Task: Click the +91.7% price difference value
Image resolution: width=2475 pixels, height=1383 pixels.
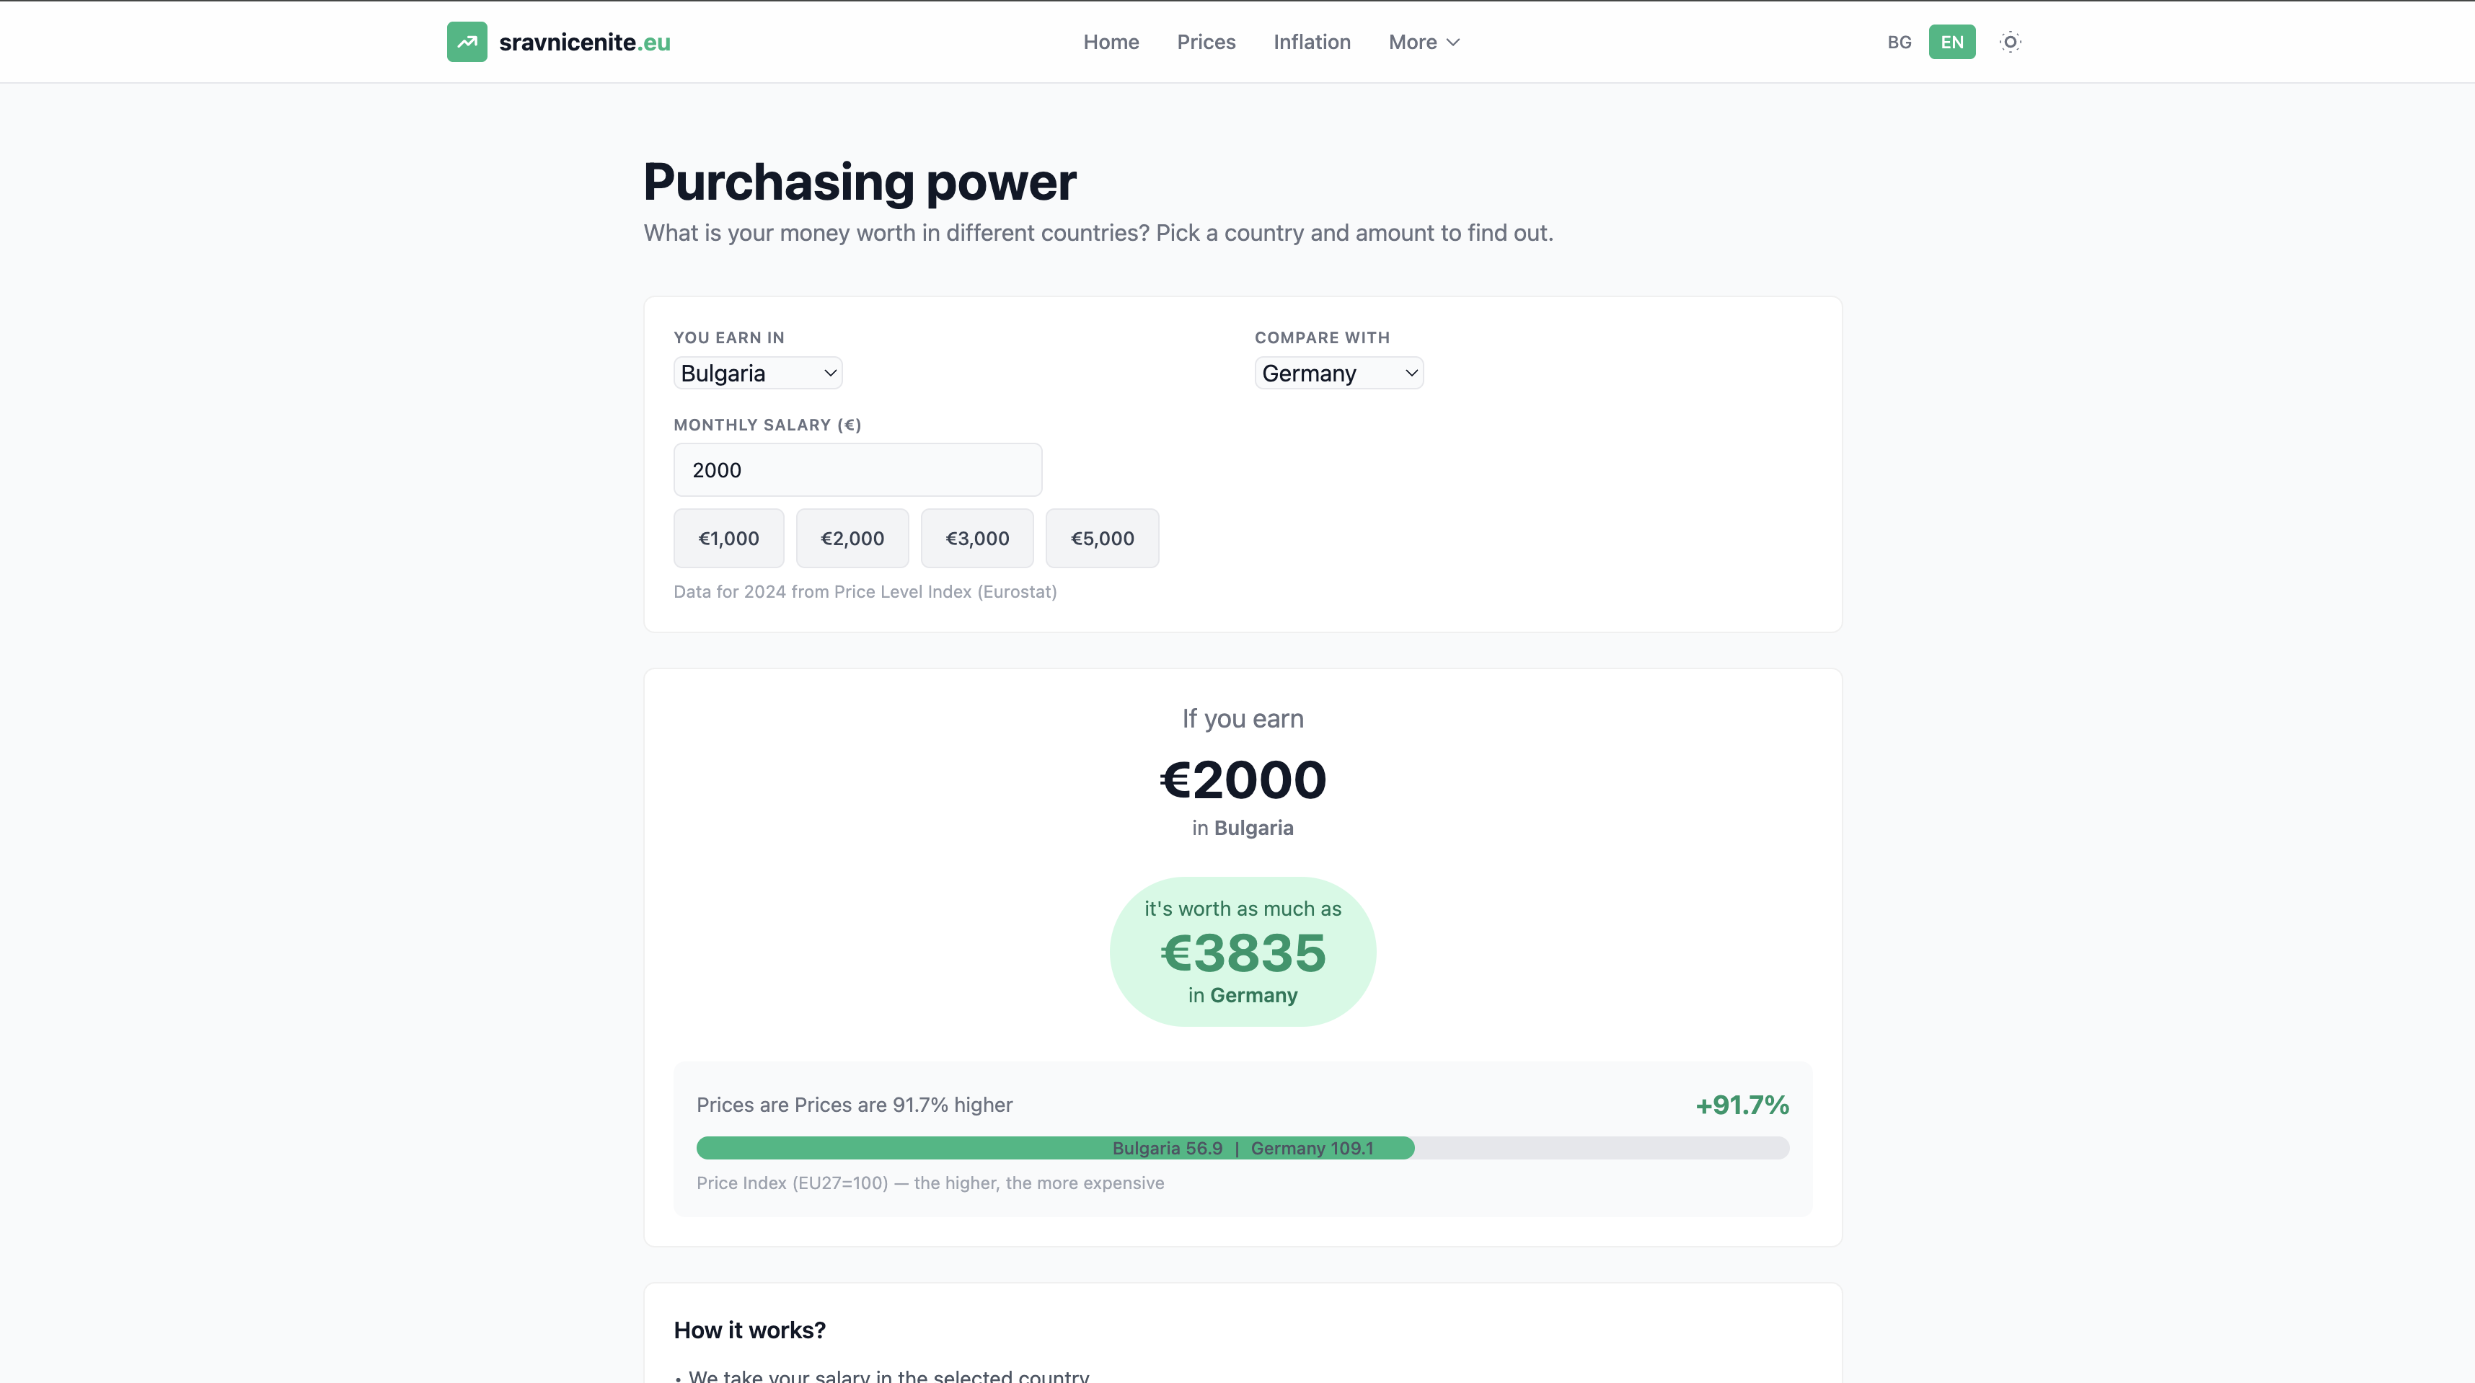Action: (x=1742, y=1105)
